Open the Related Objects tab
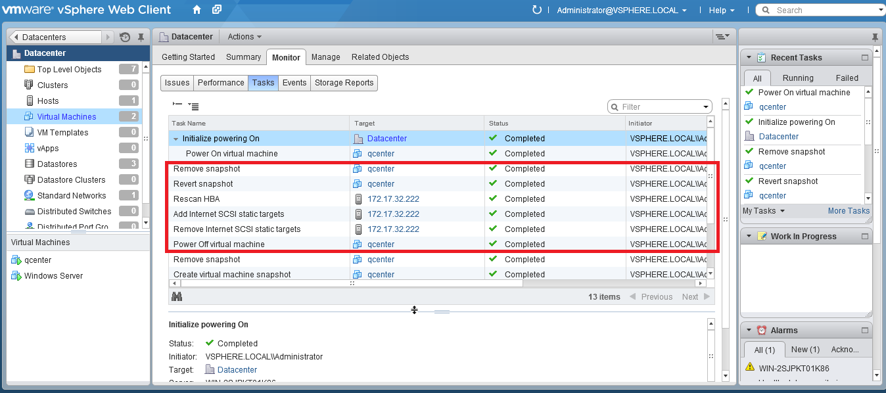This screenshot has height=393, width=886. tap(380, 57)
